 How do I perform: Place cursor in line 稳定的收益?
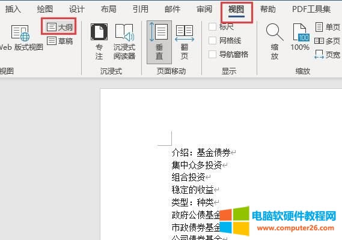point(192,190)
